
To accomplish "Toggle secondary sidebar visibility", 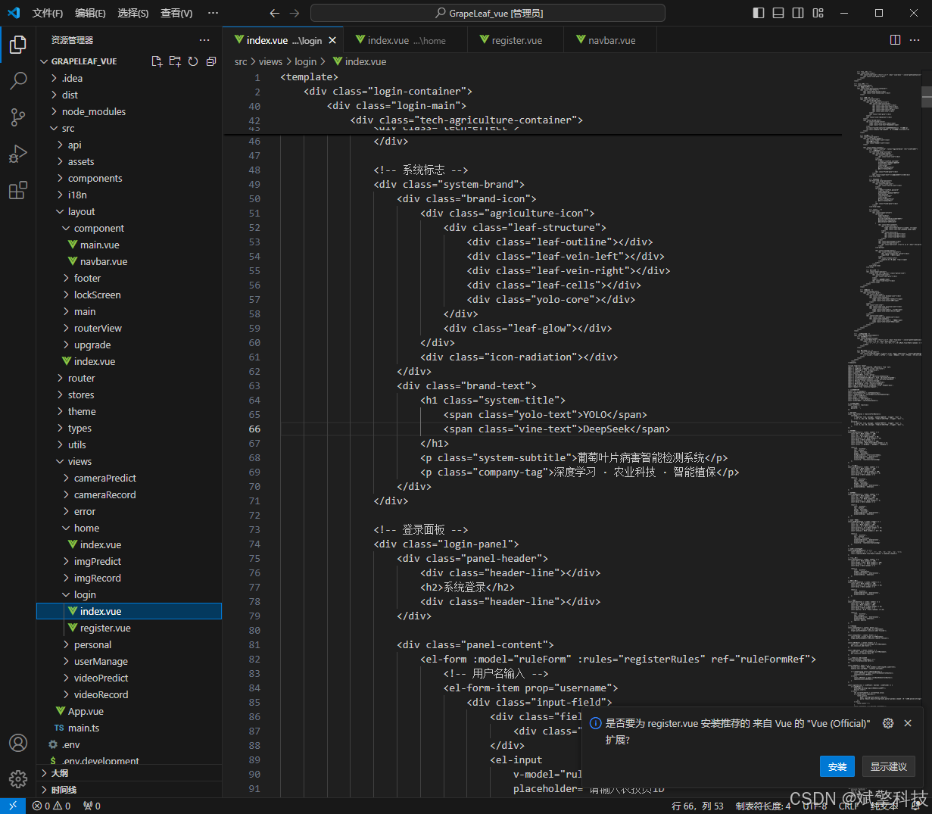I will tap(798, 13).
